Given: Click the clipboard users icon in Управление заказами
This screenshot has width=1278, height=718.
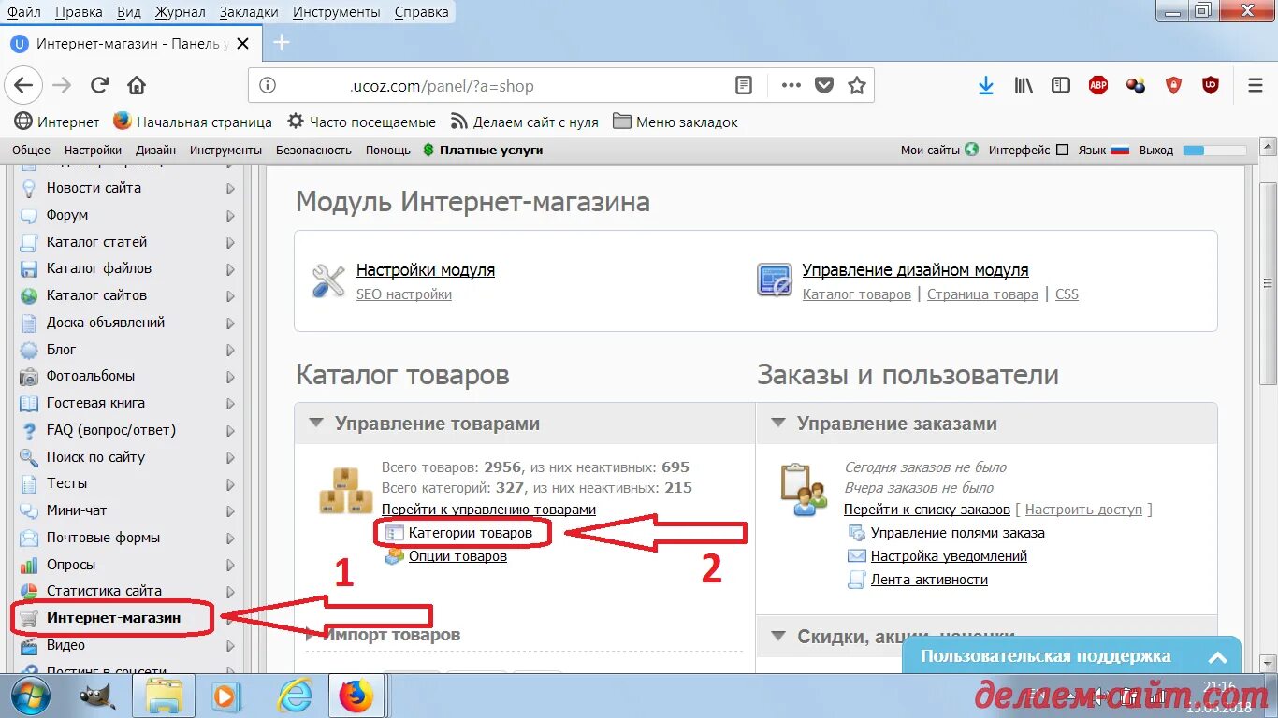Looking at the screenshot, I should [x=804, y=490].
